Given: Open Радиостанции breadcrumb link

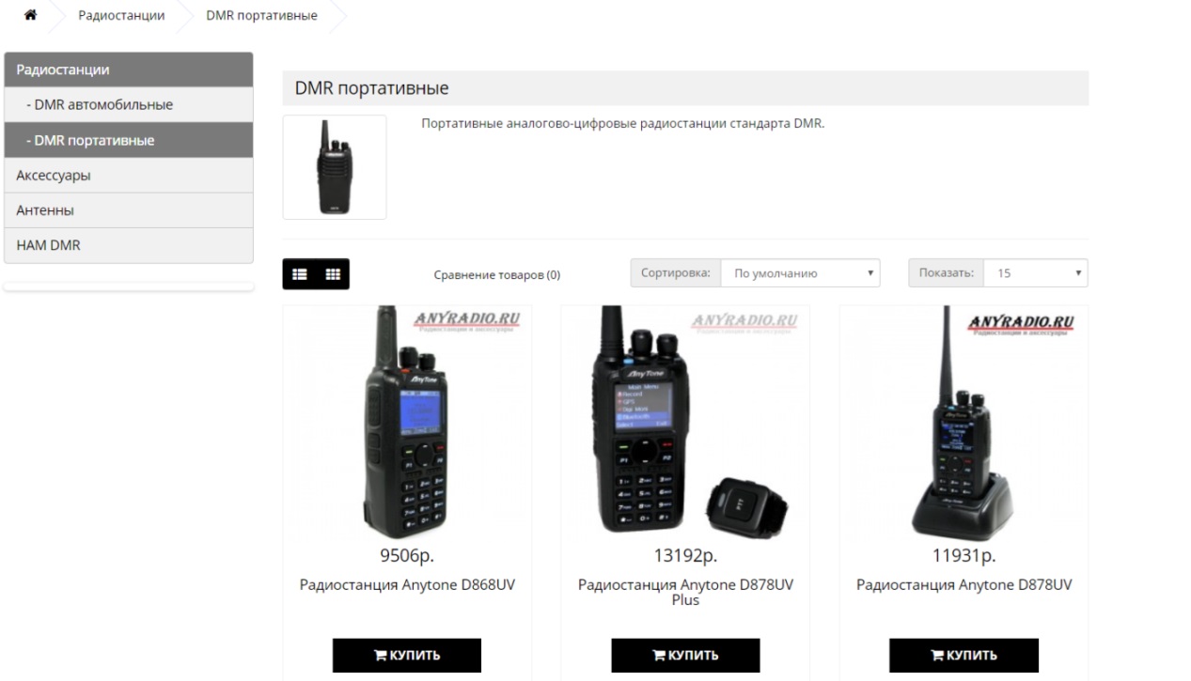Looking at the screenshot, I should [x=121, y=15].
